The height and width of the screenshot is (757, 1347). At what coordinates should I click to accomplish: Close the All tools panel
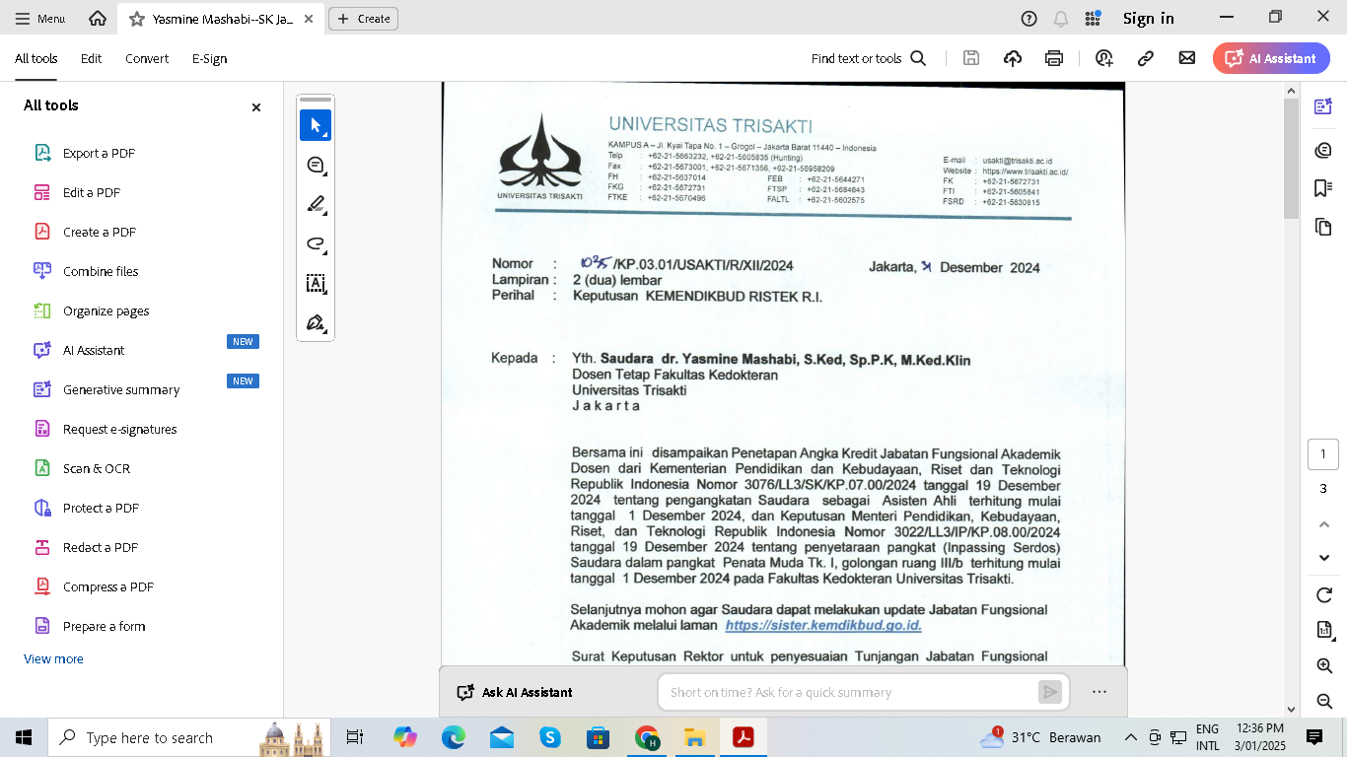(x=256, y=106)
